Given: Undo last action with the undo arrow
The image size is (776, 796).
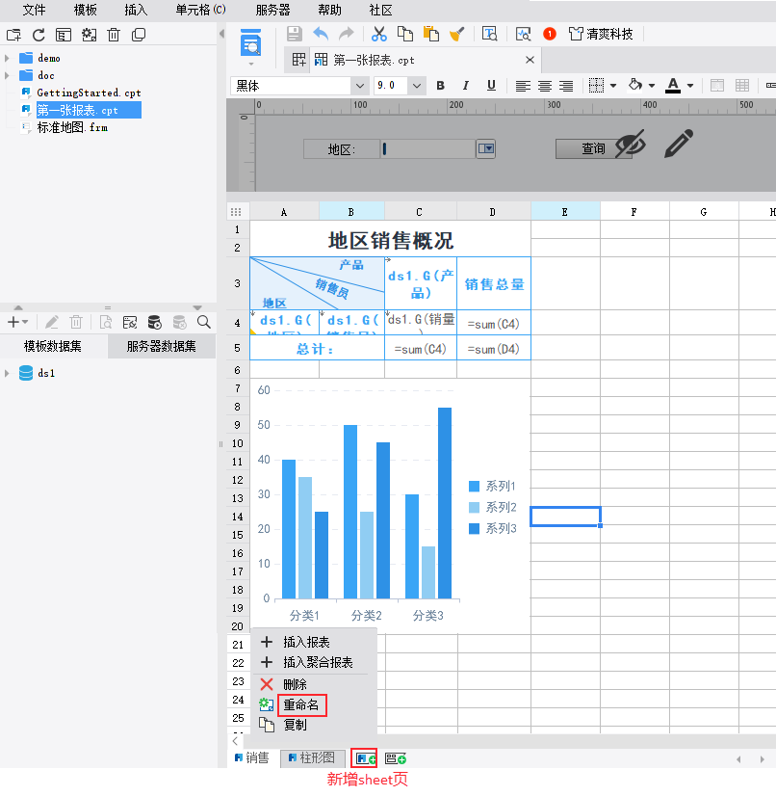Looking at the screenshot, I should [x=321, y=34].
